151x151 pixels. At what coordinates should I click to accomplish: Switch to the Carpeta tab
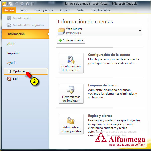click(65, 10)
